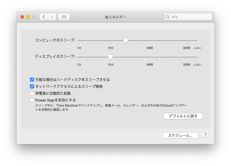Go back with the left chevron button
The image size is (231, 166).
click(44, 17)
